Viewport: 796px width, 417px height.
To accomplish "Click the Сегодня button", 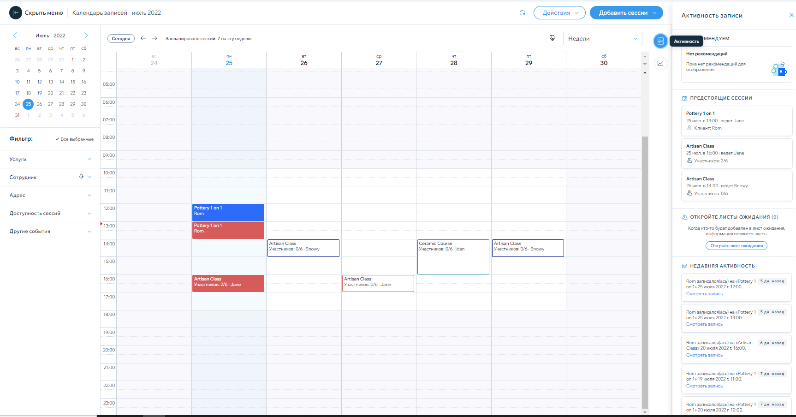I will [x=121, y=39].
